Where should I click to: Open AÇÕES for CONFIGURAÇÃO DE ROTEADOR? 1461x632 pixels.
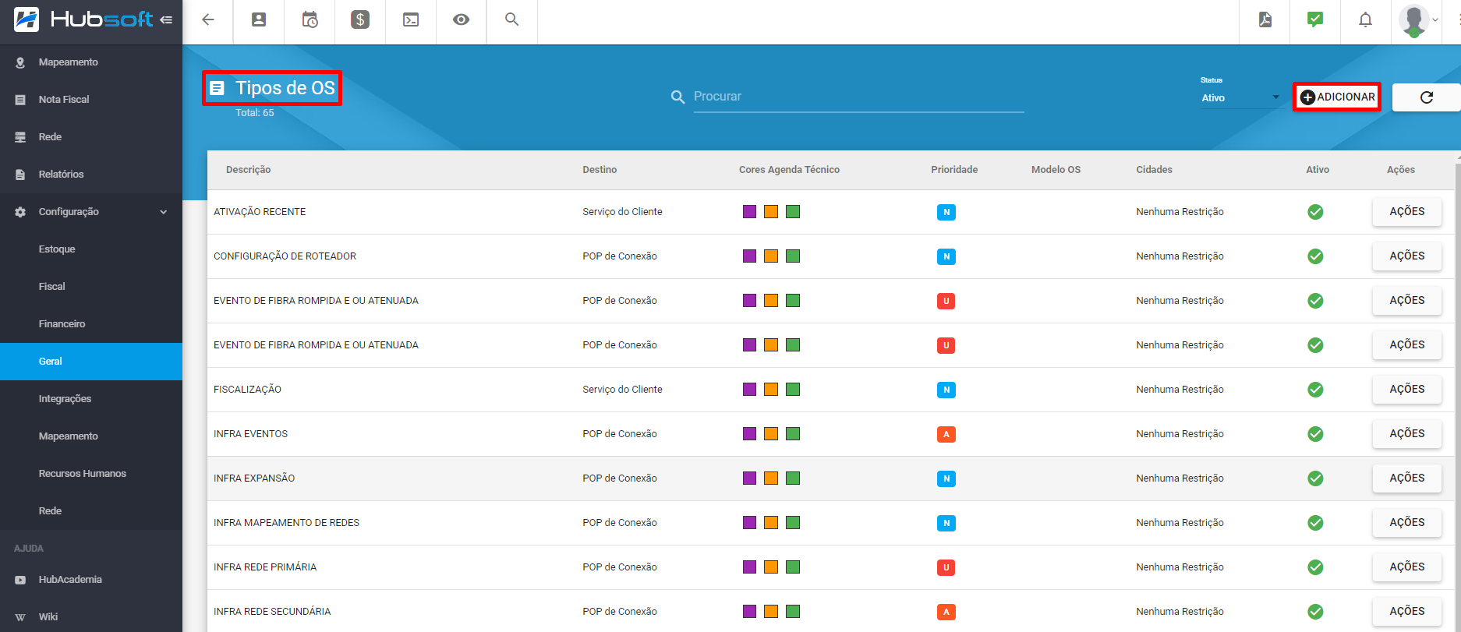point(1406,256)
